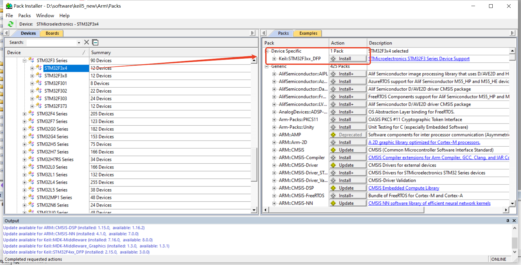Click Output panel scrollbar up arrow
The height and width of the screenshot is (265, 521).
515,228
